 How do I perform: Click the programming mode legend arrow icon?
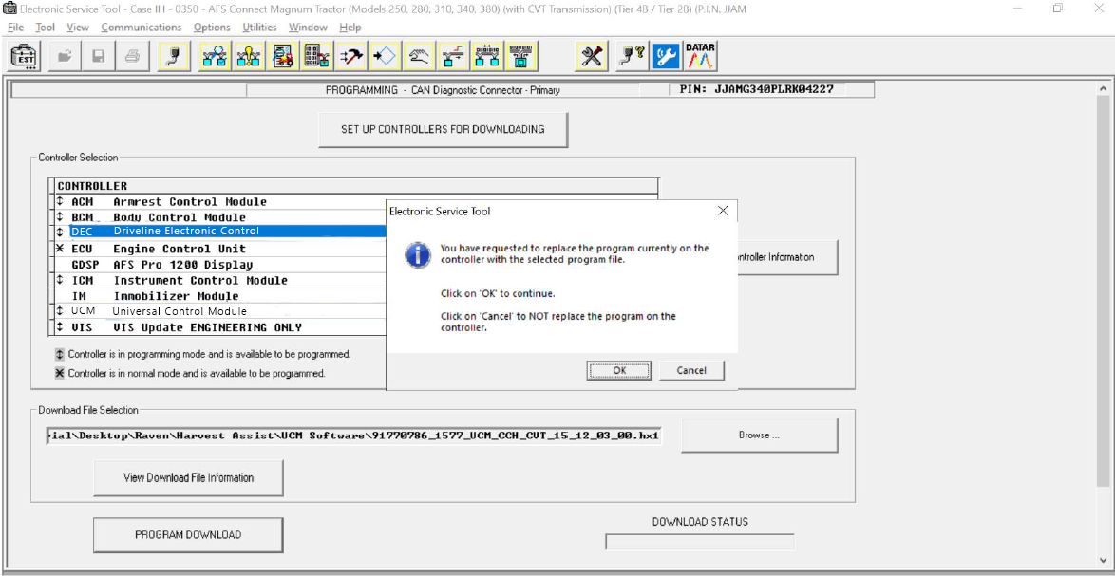click(60, 354)
